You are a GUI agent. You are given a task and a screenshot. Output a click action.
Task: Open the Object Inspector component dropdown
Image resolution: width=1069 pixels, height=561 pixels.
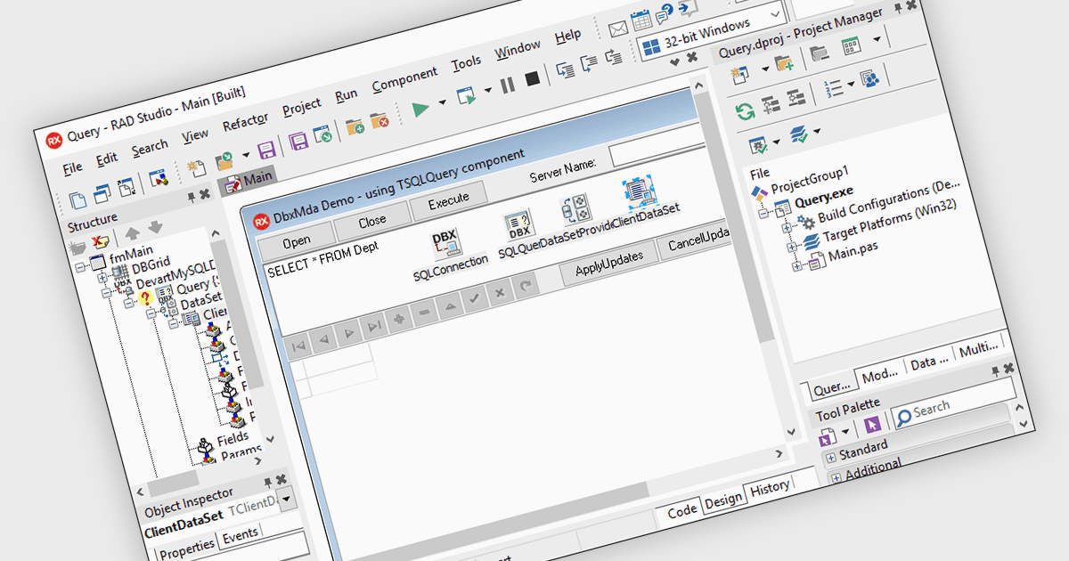(x=286, y=500)
